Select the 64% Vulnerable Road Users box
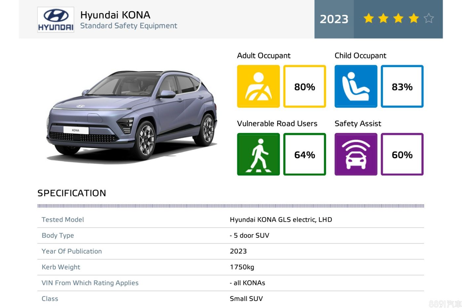 click(304, 154)
